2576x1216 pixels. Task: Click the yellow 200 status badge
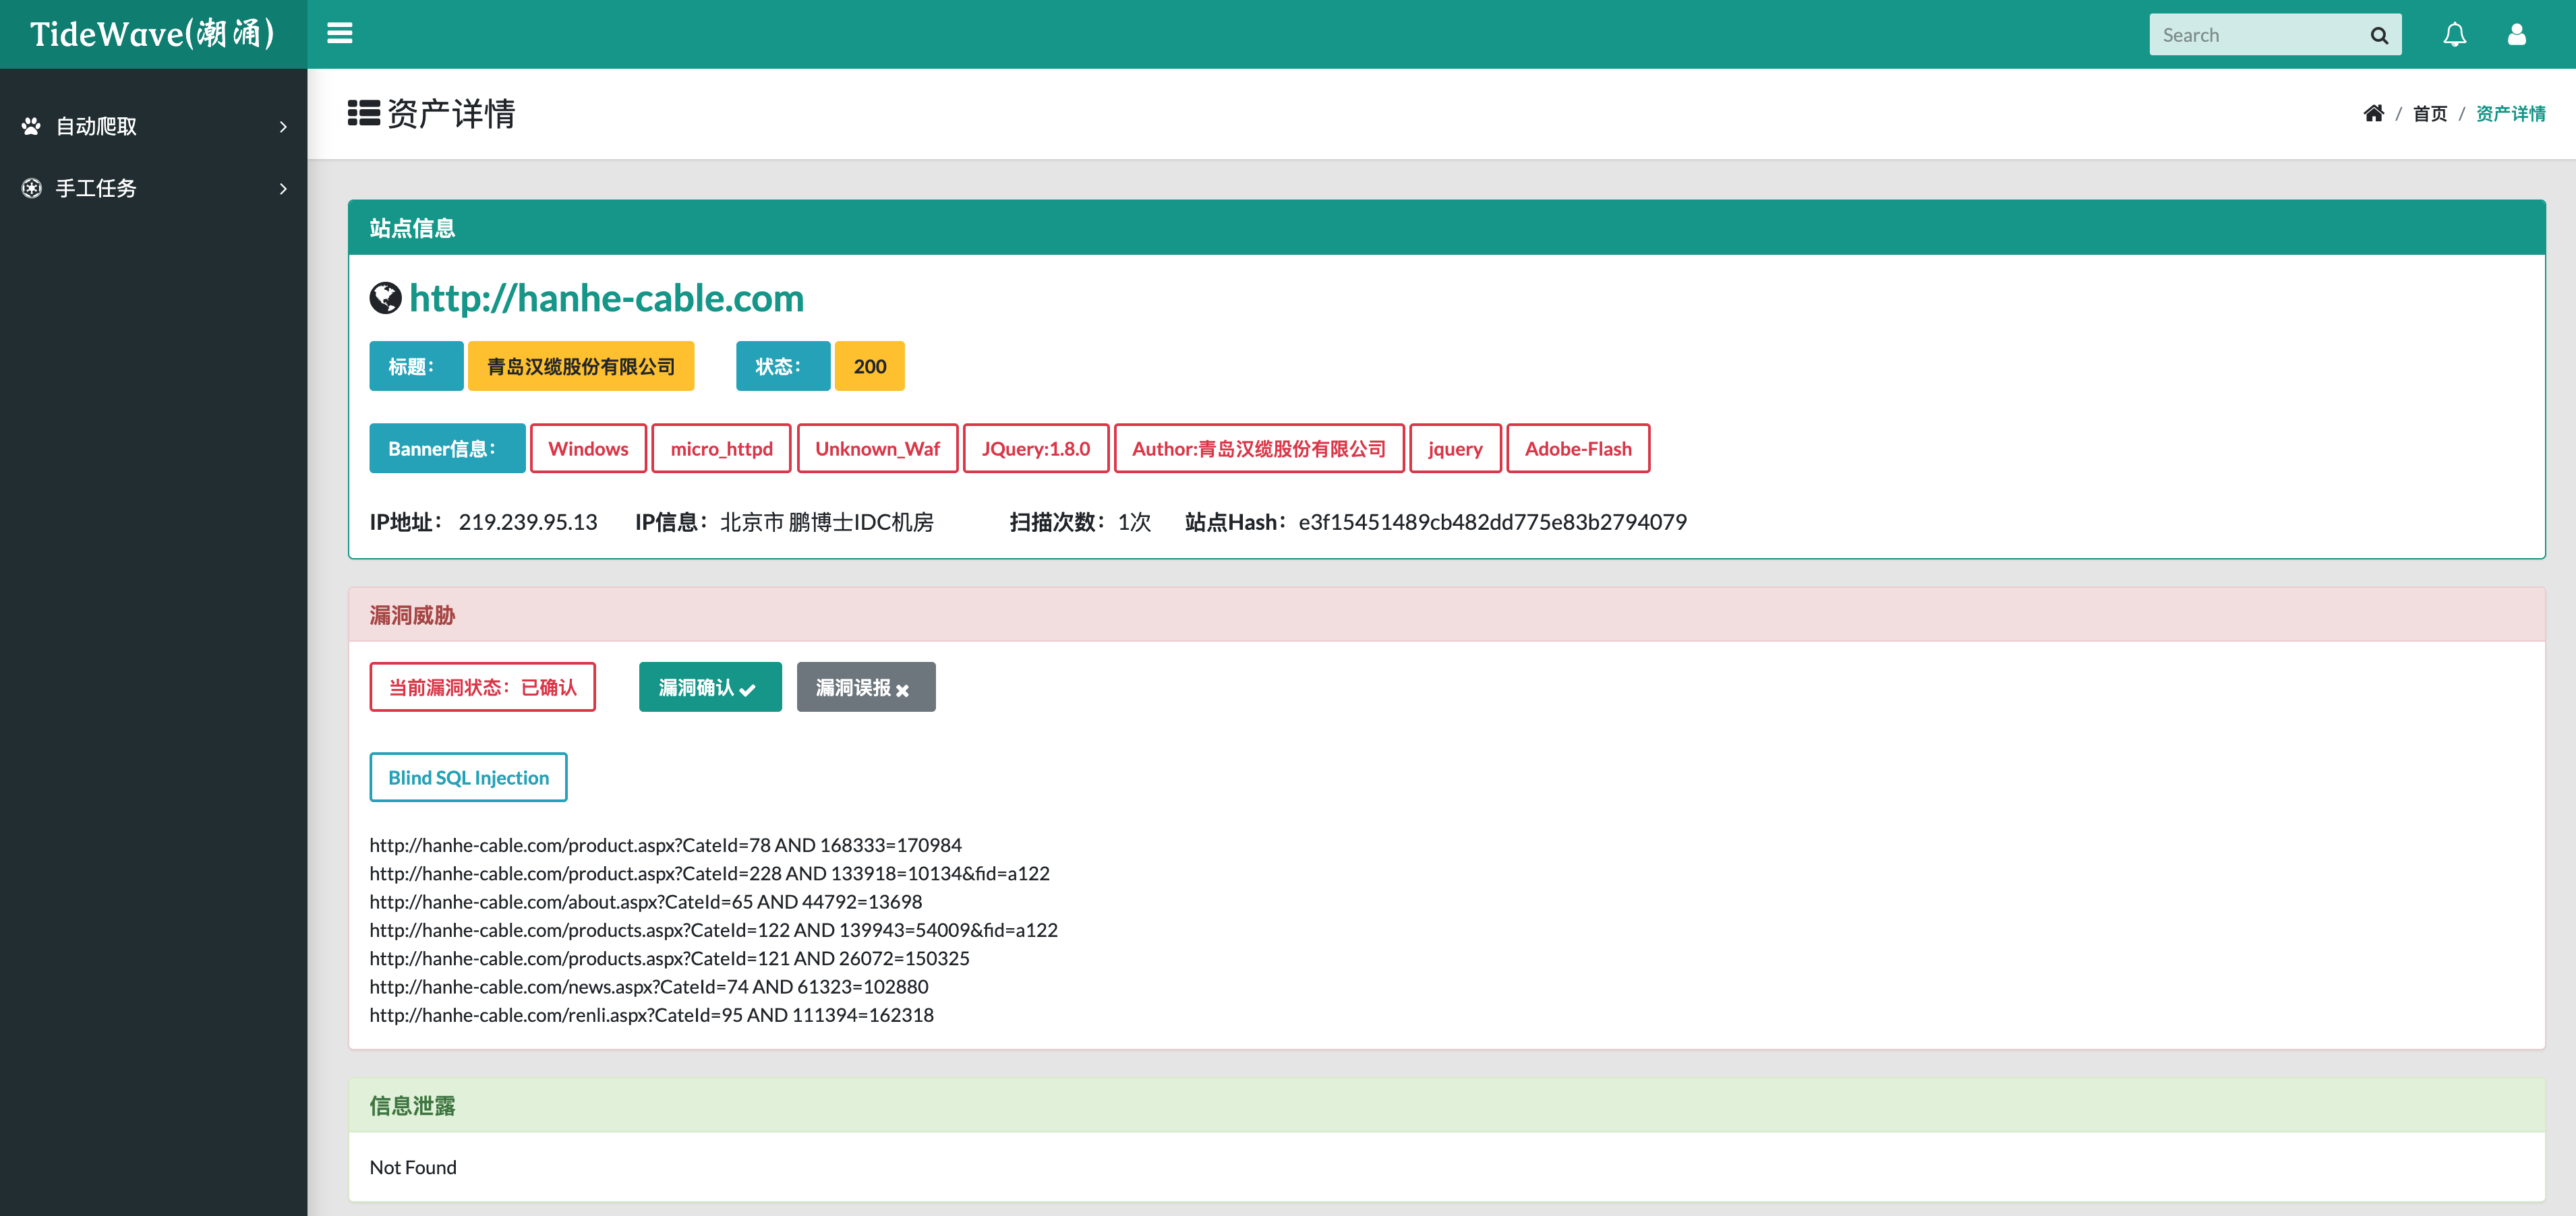869,367
